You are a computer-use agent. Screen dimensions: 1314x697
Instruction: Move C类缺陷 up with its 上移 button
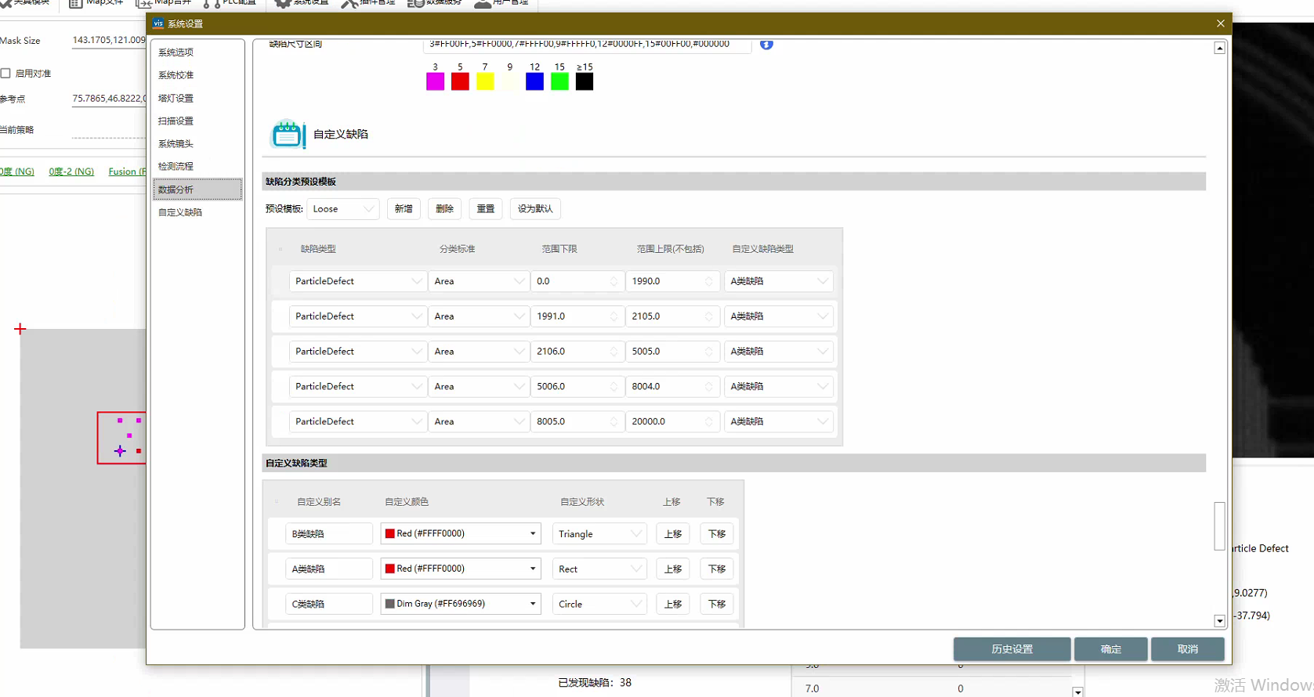(673, 605)
